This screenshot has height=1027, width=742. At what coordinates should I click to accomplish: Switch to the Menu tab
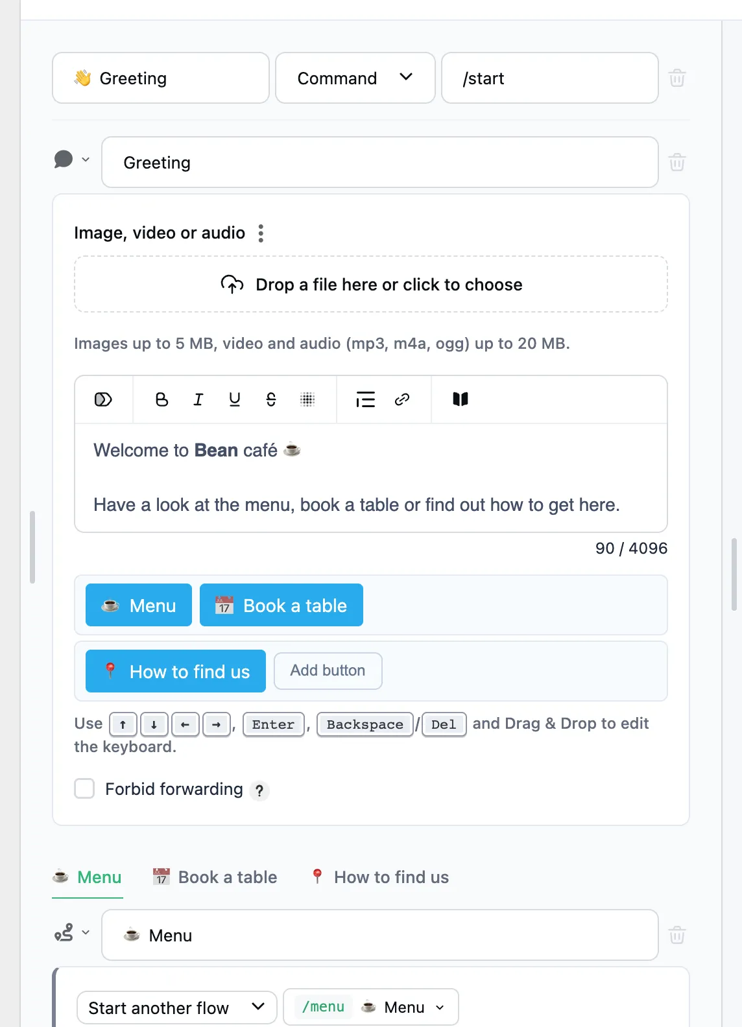coord(88,877)
